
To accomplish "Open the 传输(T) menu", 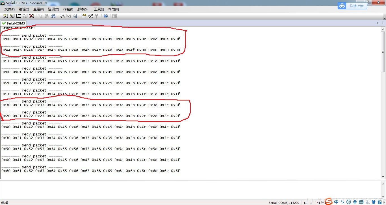I will tap(68, 9).
